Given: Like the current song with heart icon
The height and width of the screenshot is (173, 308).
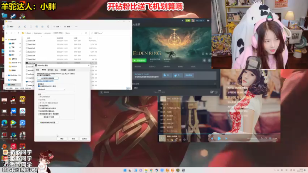Looking at the screenshot, I should (x=168, y=140).
